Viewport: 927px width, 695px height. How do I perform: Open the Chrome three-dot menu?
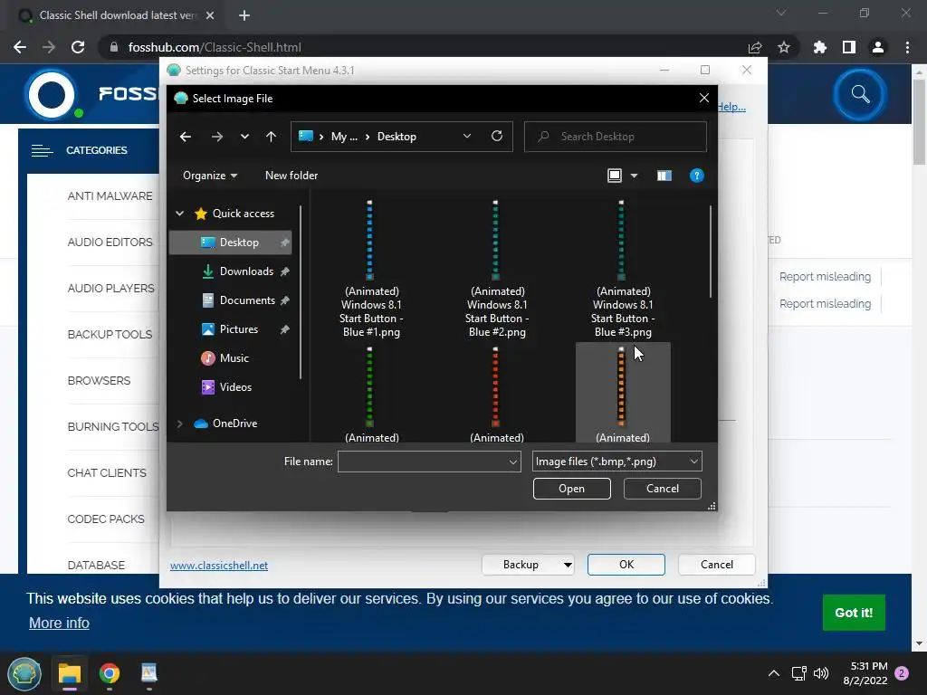tap(907, 47)
